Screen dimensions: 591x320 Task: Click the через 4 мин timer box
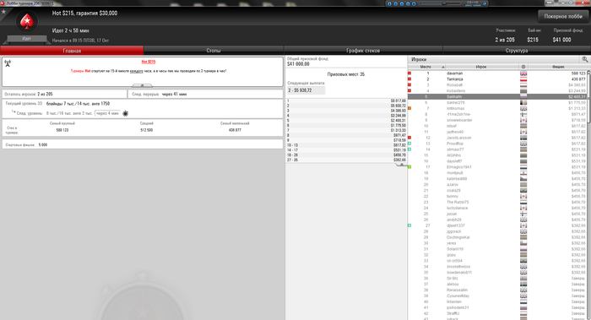coord(108,113)
